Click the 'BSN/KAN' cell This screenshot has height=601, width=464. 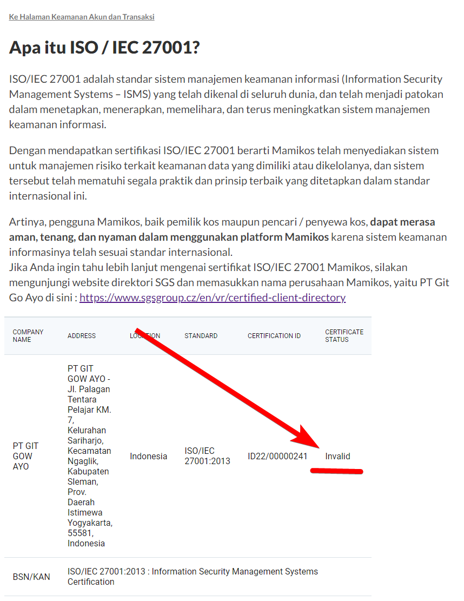click(x=31, y=577)
